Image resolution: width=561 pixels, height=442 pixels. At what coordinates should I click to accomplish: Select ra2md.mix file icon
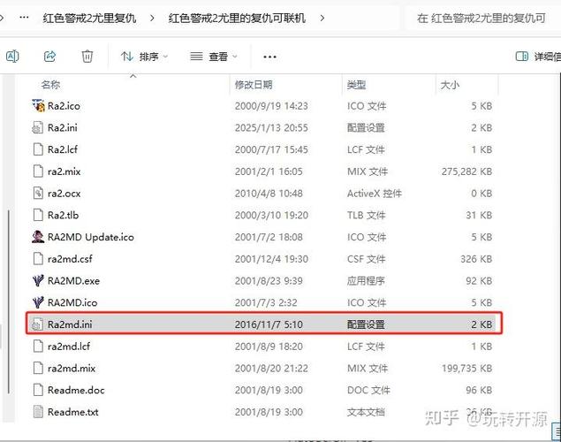(38, 368)
